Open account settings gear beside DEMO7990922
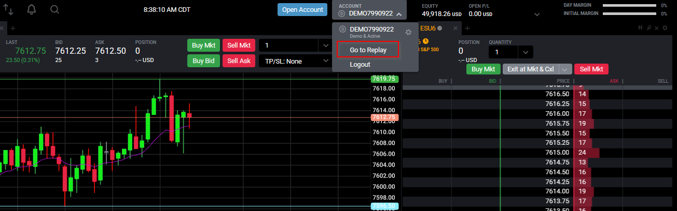This screenshot has width=677, height=211. coord(408,32)
